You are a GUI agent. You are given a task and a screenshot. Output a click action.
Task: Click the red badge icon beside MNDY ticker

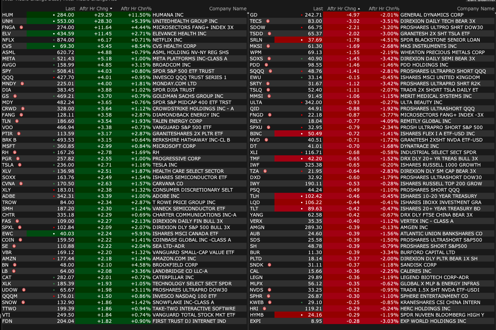(22, 83)
